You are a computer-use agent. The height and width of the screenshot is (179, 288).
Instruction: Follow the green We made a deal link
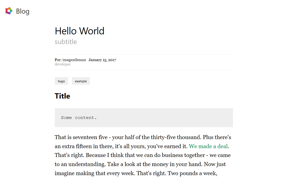coord(208,146)
